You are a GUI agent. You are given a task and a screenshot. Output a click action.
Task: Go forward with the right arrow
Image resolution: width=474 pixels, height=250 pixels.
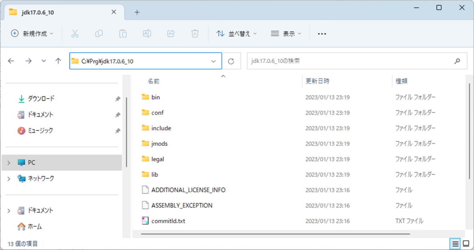[x=28, y=61]
